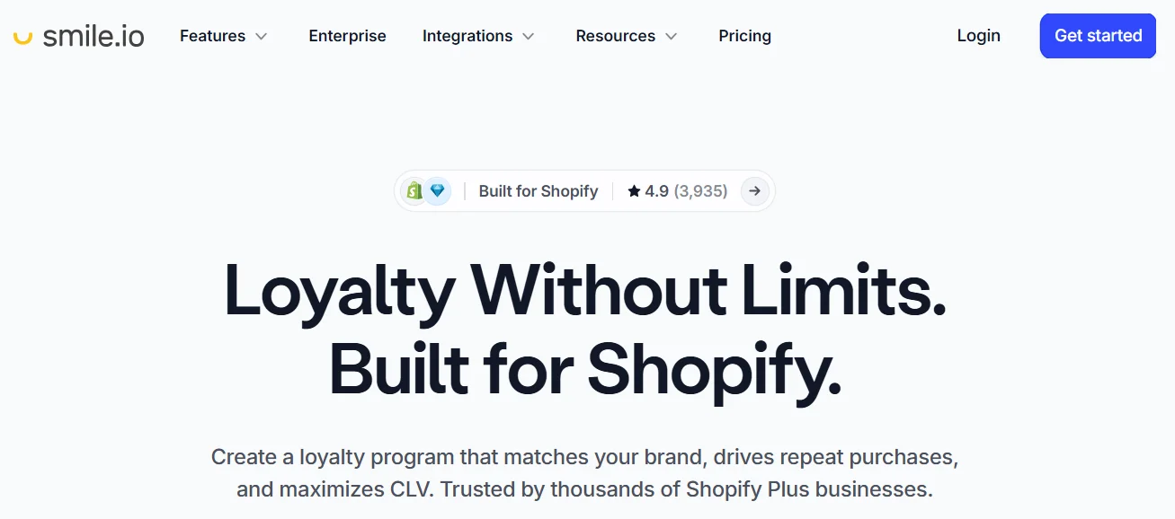Click the black star rating icon
The height and width of the screenshot is (519, 1175).
coord(635,191)
